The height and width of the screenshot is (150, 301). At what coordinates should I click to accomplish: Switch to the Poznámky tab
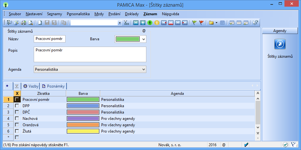pos(53,86)
